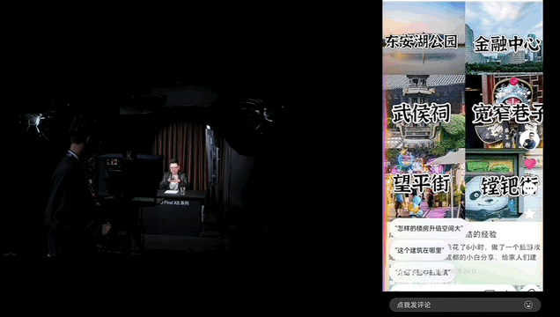Favorite the post with the star icon

[530, 214]
